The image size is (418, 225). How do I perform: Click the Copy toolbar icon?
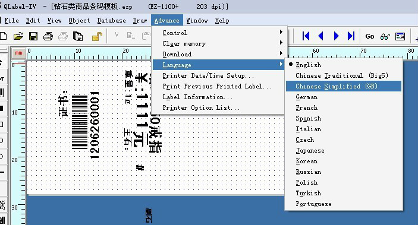(131, 36)
